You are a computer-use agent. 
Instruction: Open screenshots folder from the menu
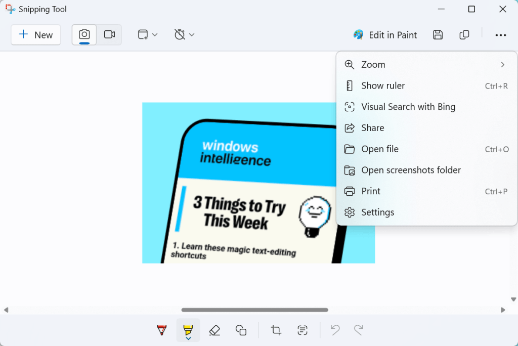(411, 170)
